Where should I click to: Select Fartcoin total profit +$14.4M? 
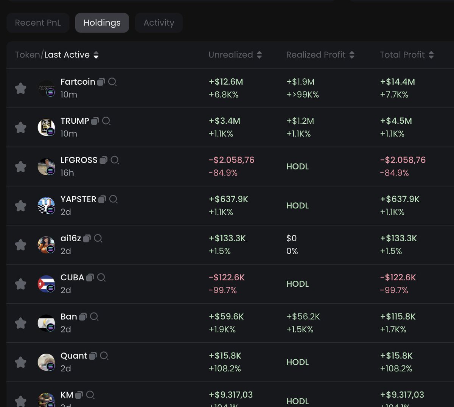tap(397, 82)
